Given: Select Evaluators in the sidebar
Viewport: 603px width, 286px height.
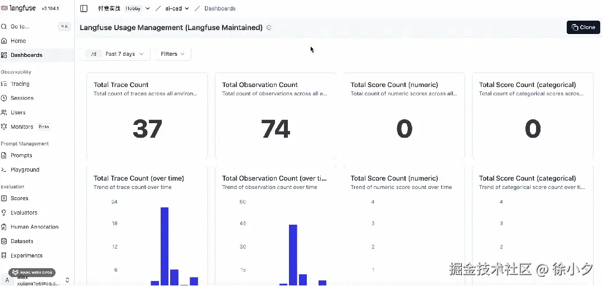Looking at the screenshot, I should point(24,212).
